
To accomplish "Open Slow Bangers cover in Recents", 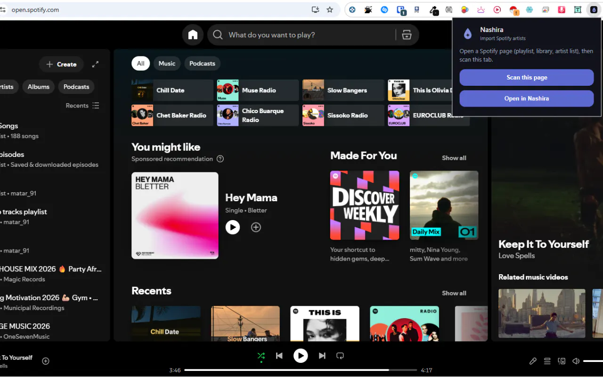I will (245, 324).
